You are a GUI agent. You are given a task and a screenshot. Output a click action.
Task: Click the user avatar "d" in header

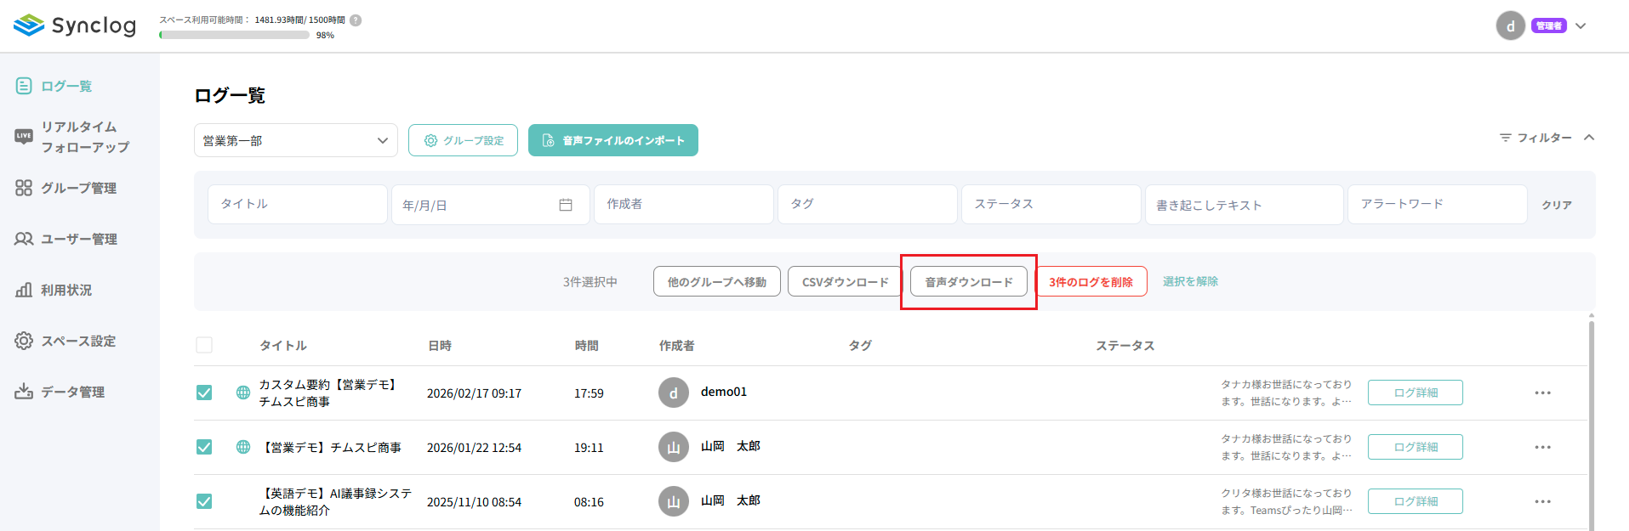click(1510, 25)
